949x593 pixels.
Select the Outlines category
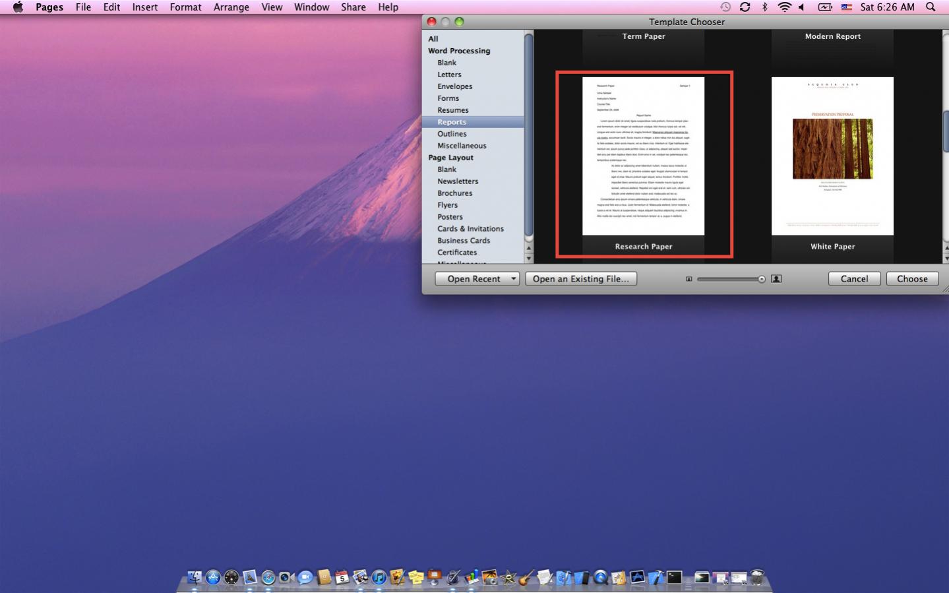coord(452,134)
